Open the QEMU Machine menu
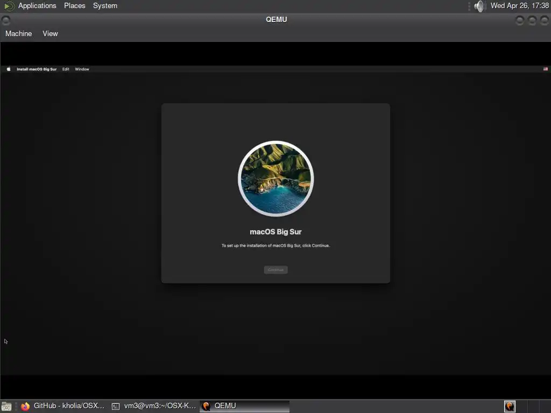 [19, 34]
